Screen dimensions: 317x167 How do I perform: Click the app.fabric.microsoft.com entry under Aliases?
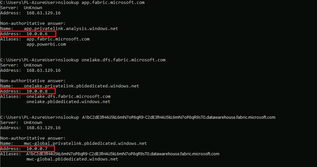(58, 39)
